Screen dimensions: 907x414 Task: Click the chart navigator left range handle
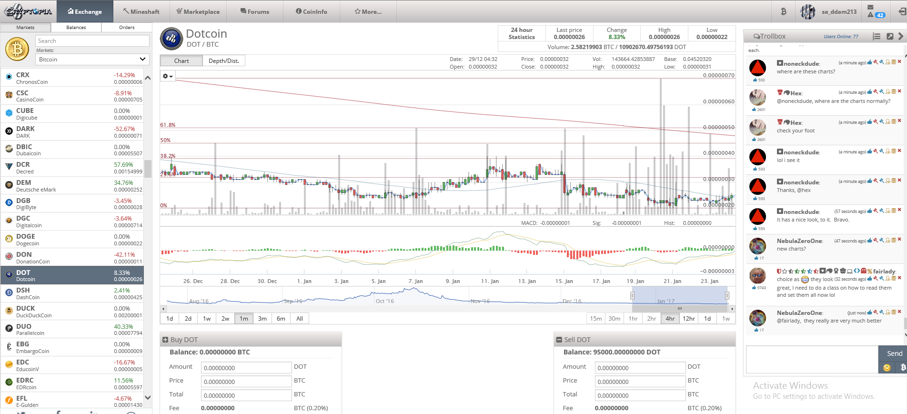[633, 295]
